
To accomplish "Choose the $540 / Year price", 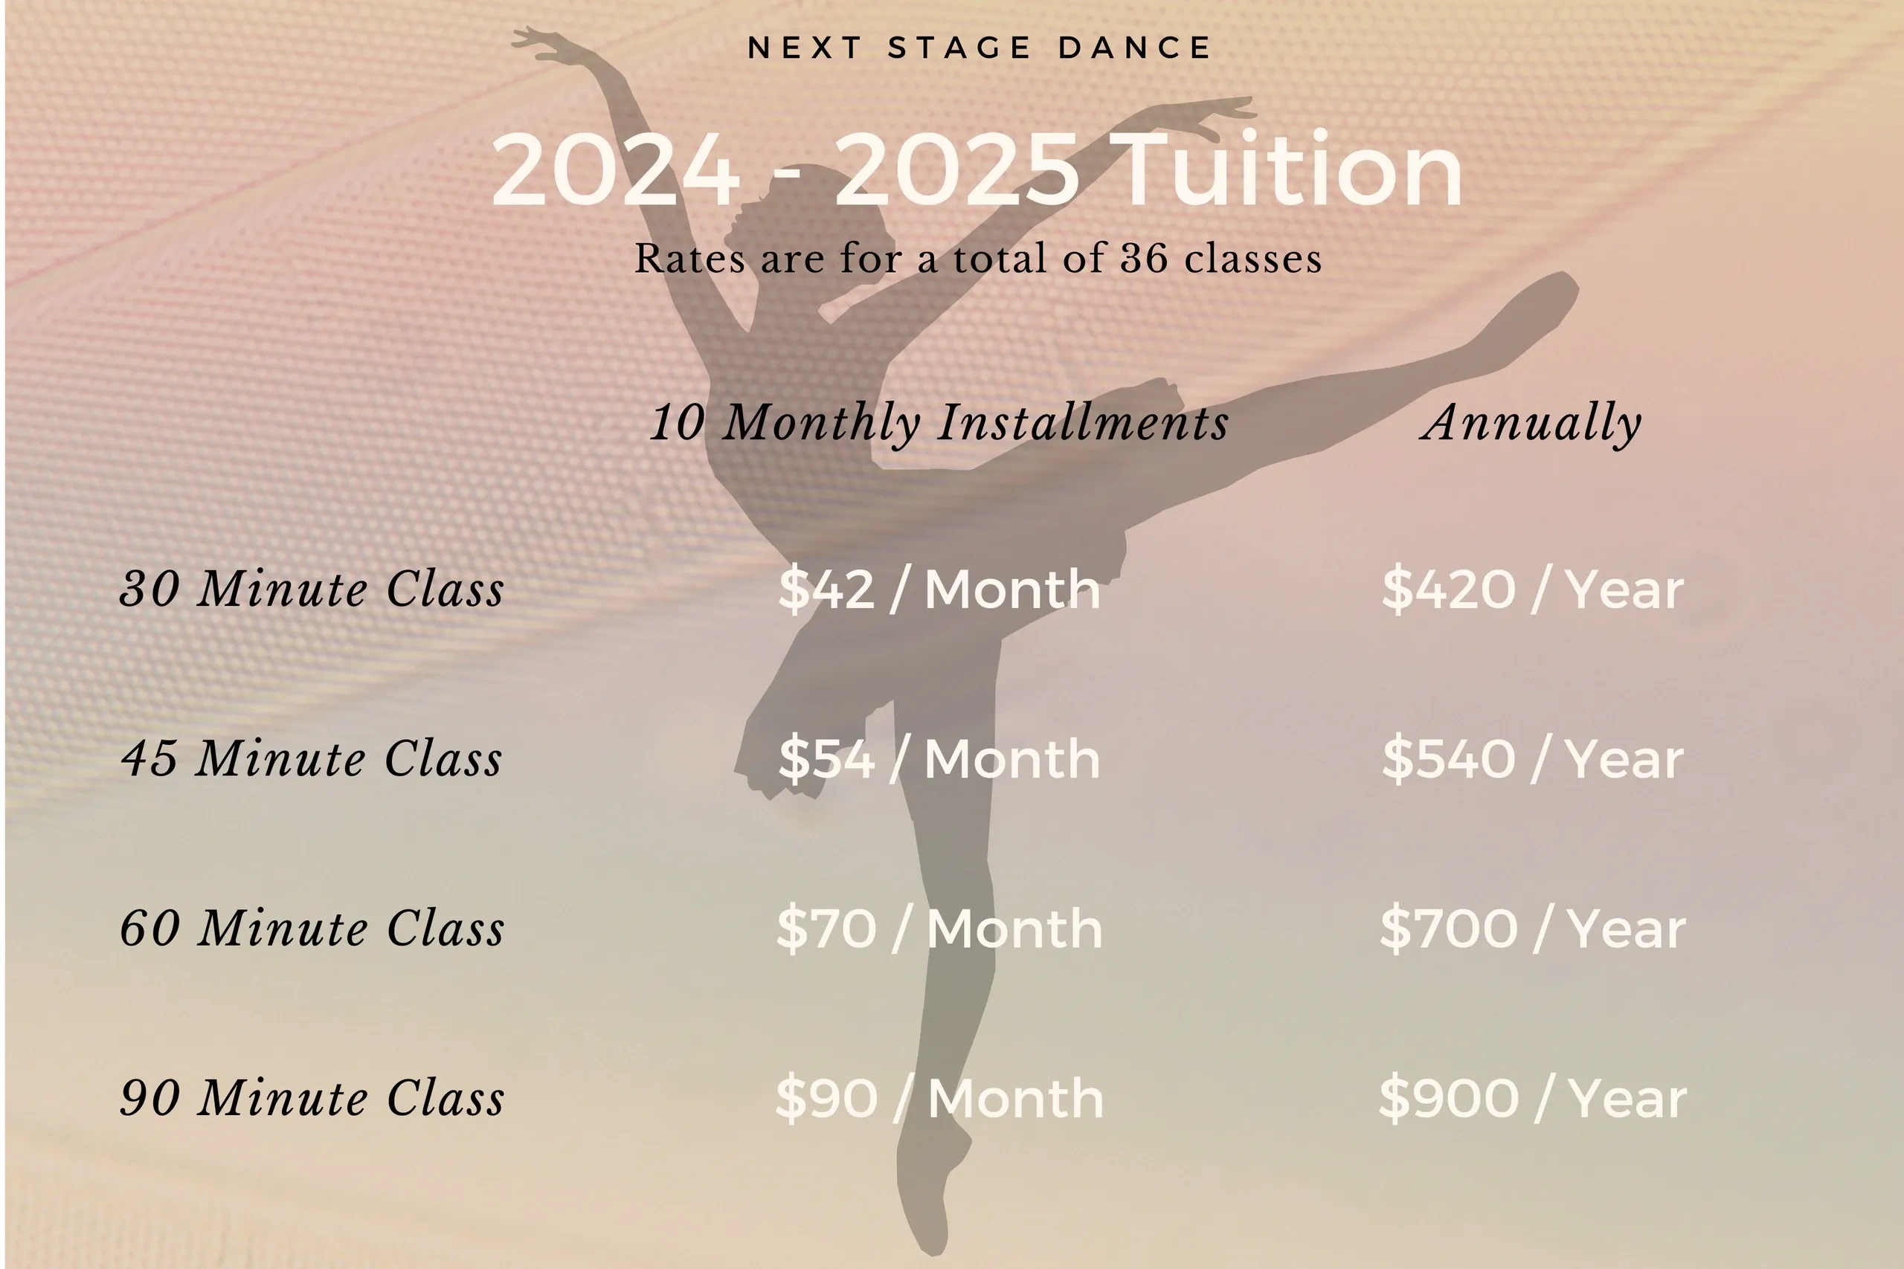I will coord(1533,759).
